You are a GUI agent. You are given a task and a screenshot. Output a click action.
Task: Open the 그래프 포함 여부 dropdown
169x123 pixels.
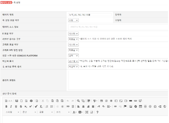[x=73, y=45]
